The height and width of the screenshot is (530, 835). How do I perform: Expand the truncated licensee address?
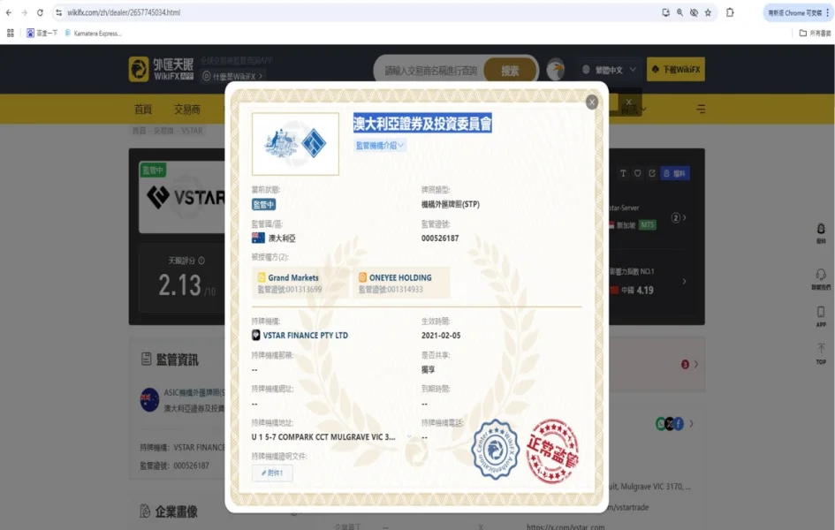tap(409, 437)
